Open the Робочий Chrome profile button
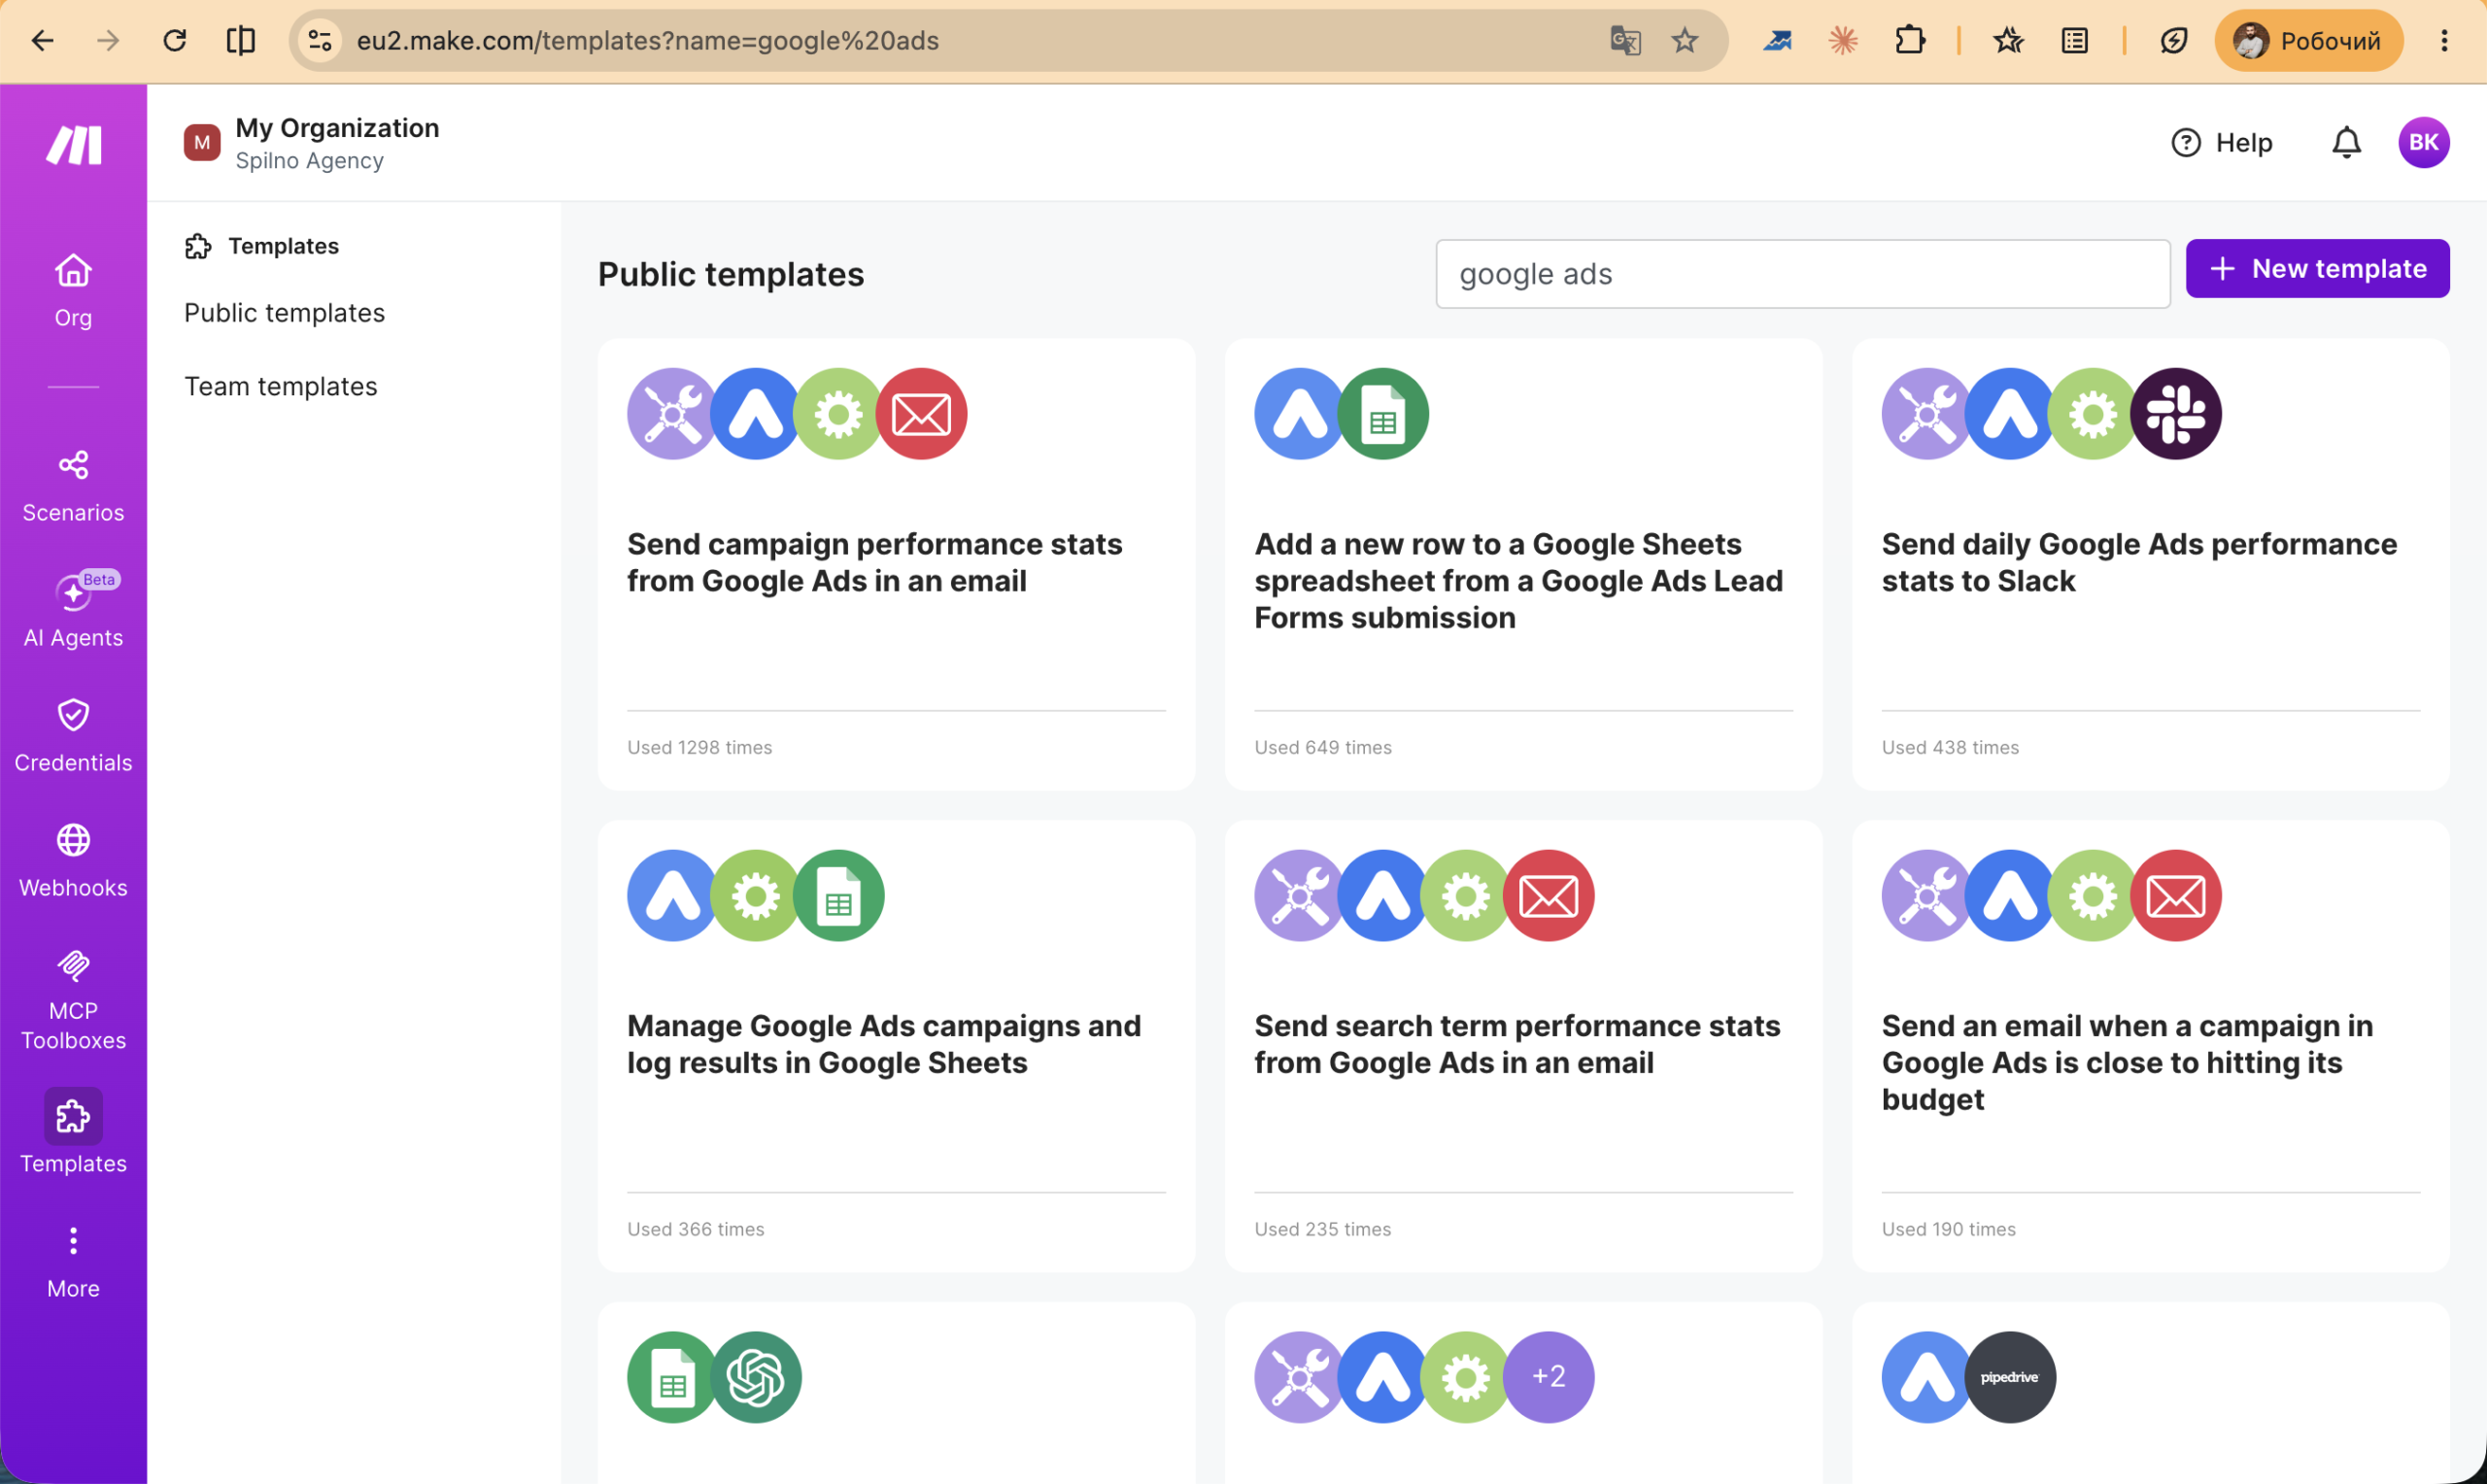The height and width of the screenshot is (1484, 2487). (x=2308, y=40)
